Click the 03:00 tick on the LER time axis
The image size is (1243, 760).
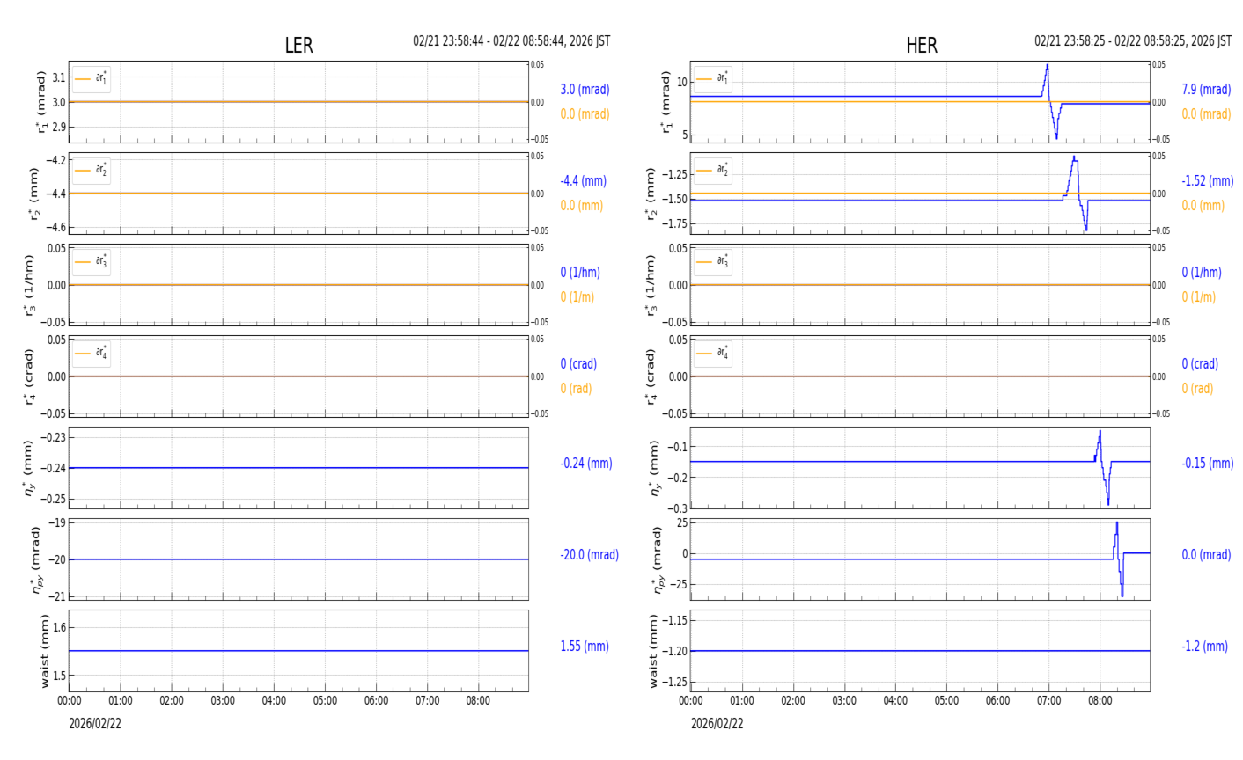pyautogui.click(x=223, y=701)
